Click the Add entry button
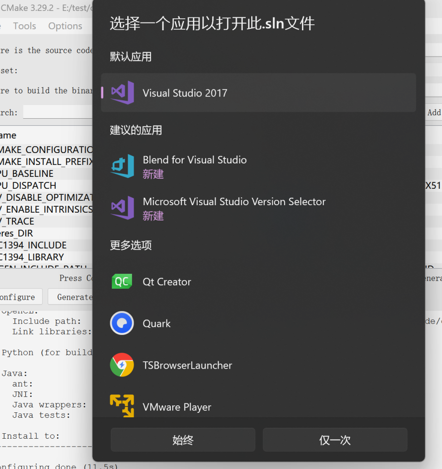 point(435,112)
